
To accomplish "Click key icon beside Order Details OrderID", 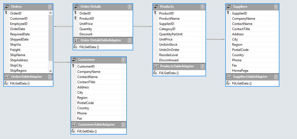I will point(75,13).
